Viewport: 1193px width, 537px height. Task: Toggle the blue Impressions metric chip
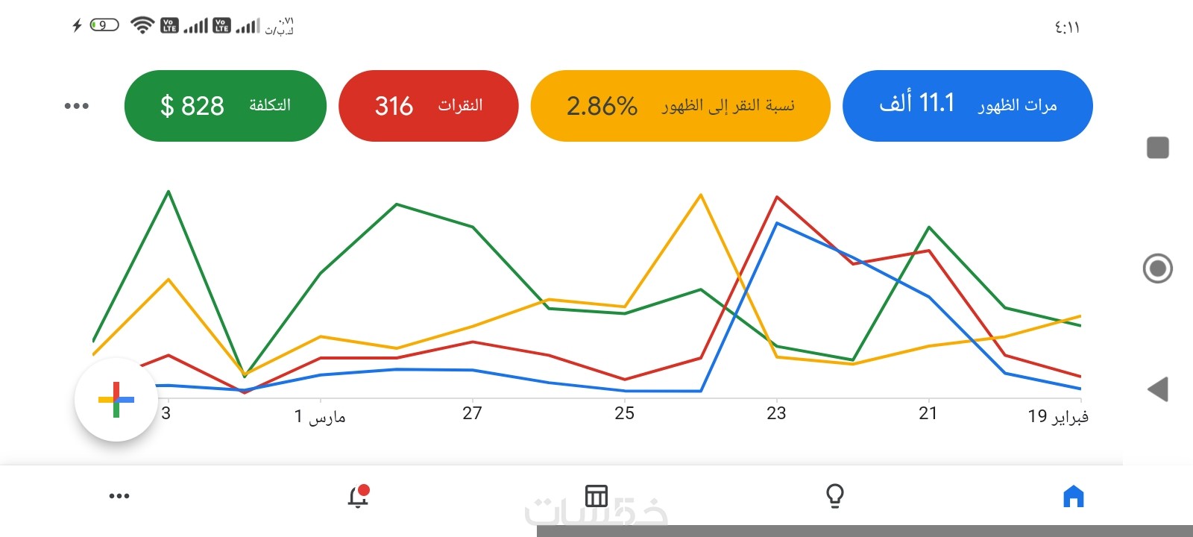(967, 105)
